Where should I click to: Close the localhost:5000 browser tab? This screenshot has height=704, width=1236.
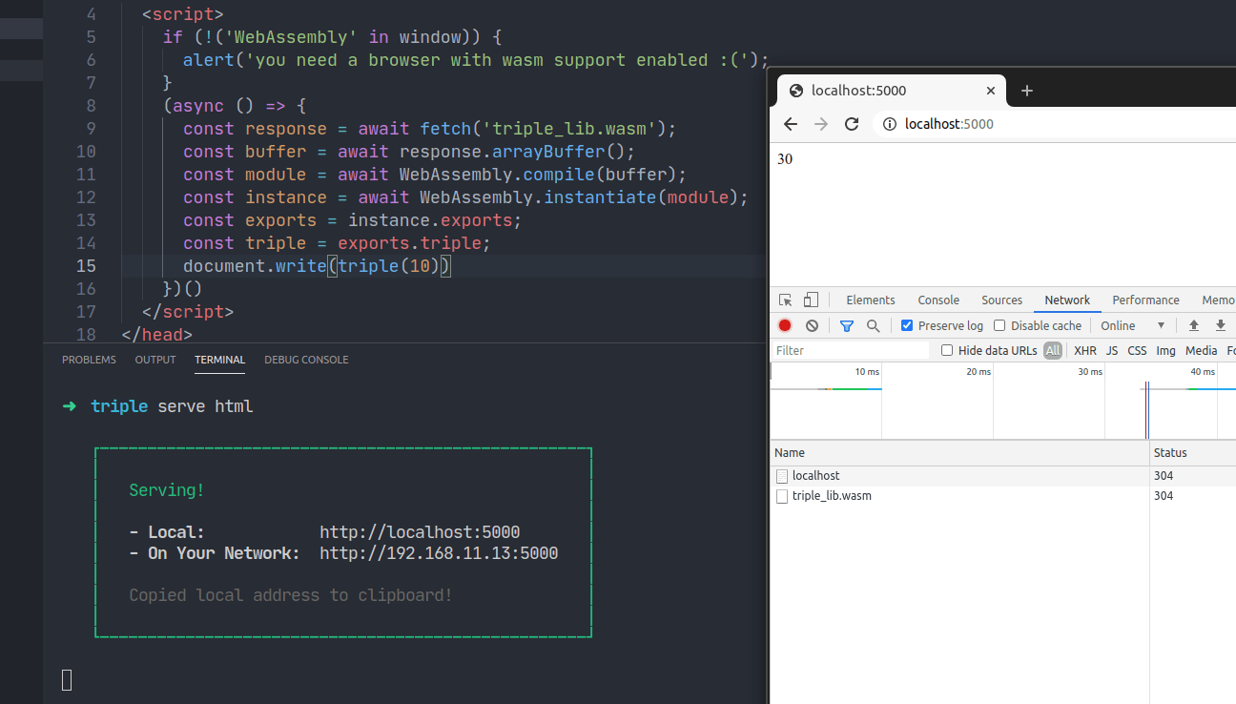(x=991, y=91)
